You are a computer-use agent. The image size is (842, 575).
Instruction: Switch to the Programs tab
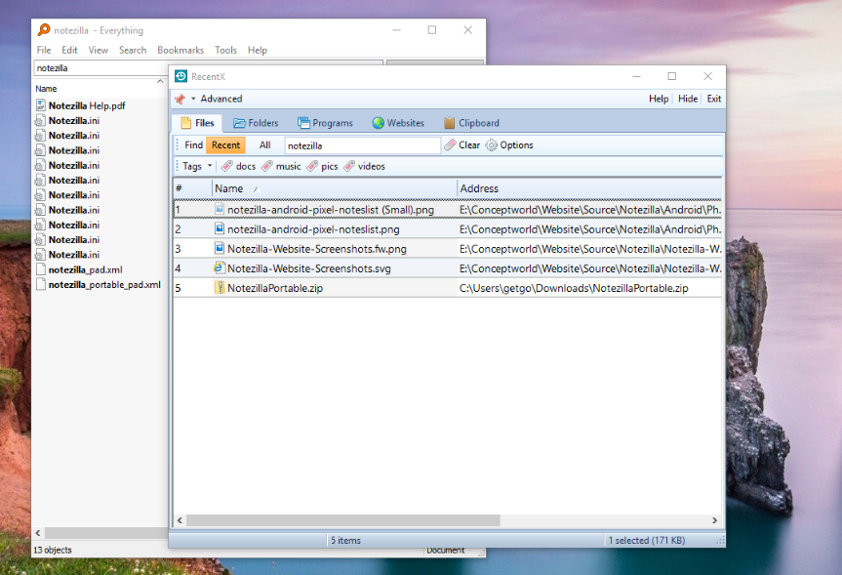click(x=326, y=123)
